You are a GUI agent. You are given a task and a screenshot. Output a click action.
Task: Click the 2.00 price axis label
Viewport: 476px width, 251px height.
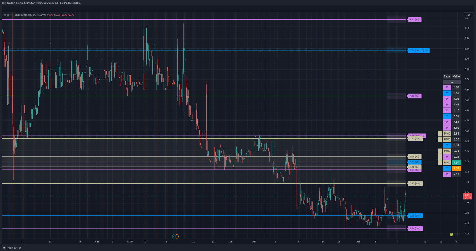(x=467, y=234)
